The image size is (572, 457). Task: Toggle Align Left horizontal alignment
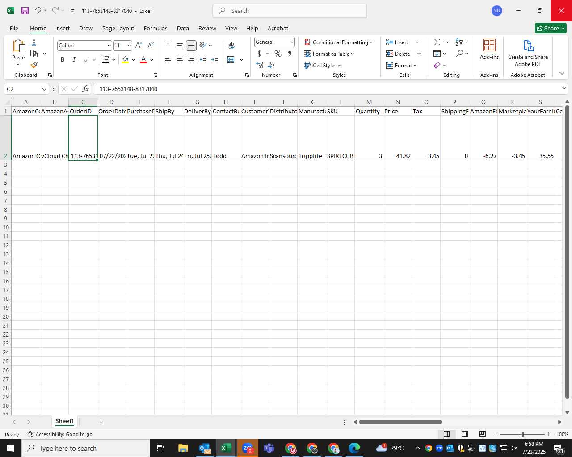click(168, 59)
